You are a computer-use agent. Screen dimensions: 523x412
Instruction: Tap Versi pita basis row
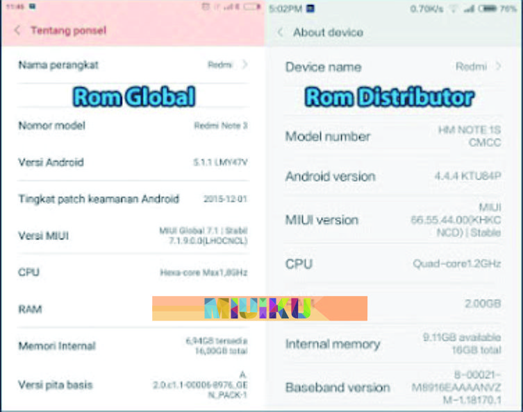coord(133,385)
